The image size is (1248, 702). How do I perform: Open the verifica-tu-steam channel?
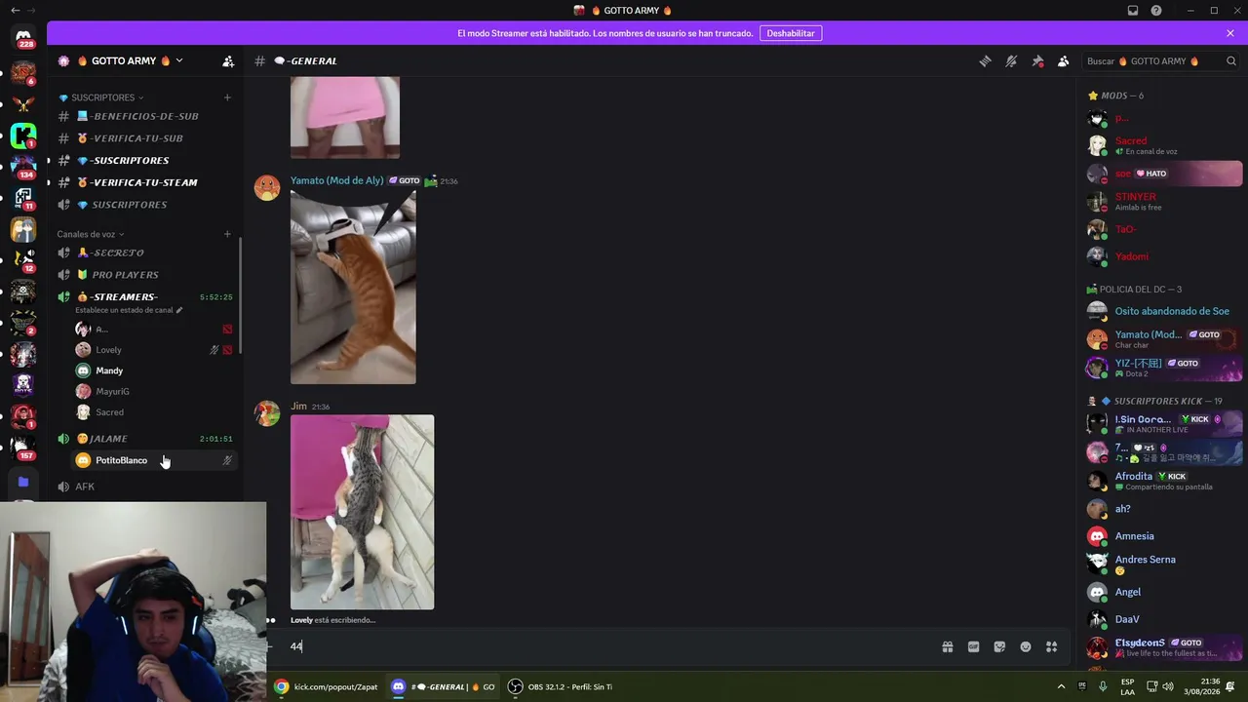[144, 182]
